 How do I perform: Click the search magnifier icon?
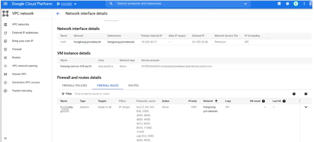point(111,3)
